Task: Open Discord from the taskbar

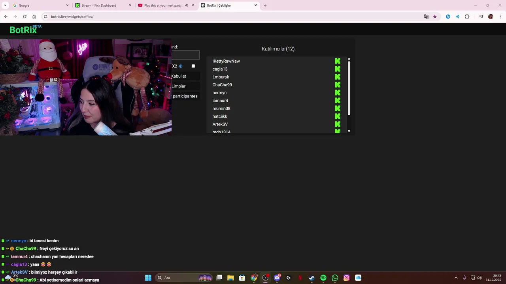Action: 277,278
